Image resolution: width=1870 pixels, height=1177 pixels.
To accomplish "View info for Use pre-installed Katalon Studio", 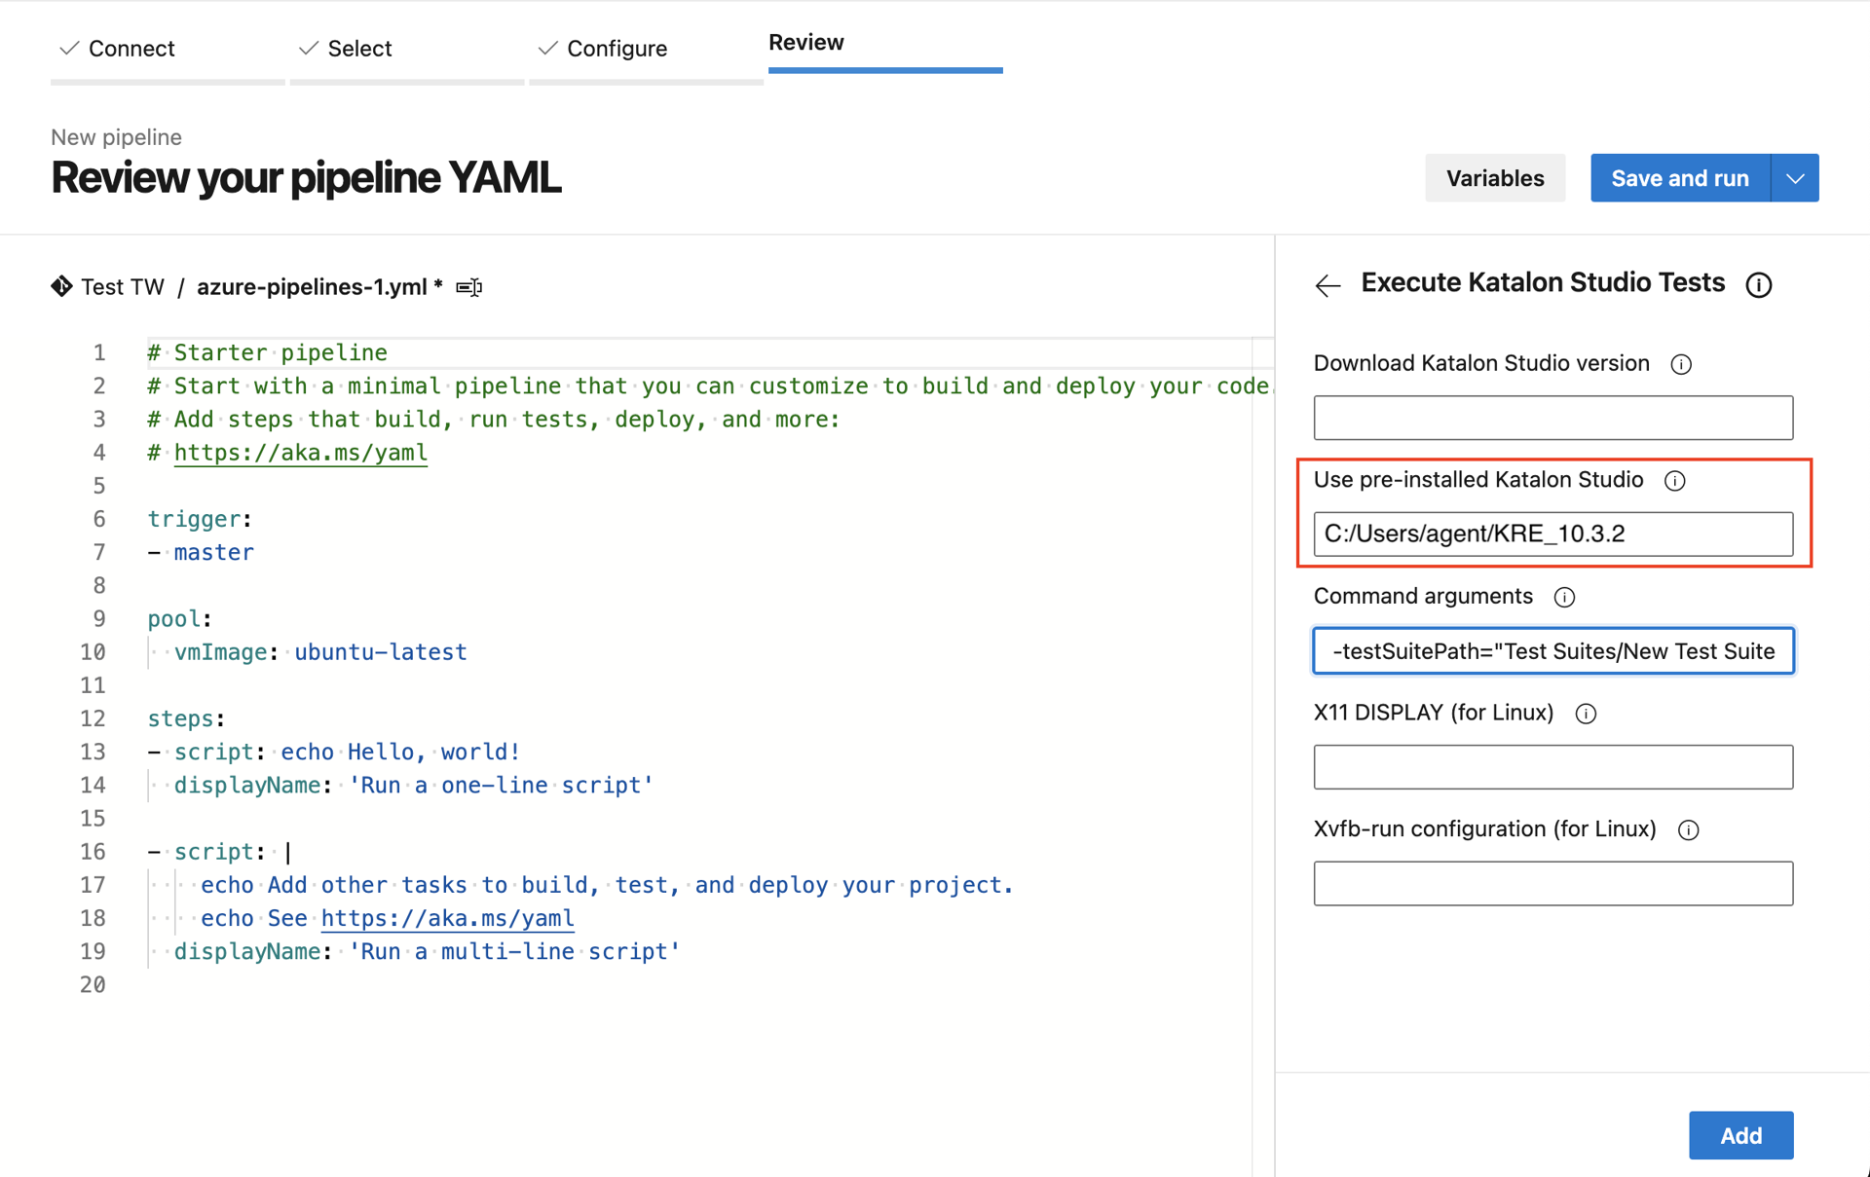I will pyautogui.click(x=1676, y=480).
